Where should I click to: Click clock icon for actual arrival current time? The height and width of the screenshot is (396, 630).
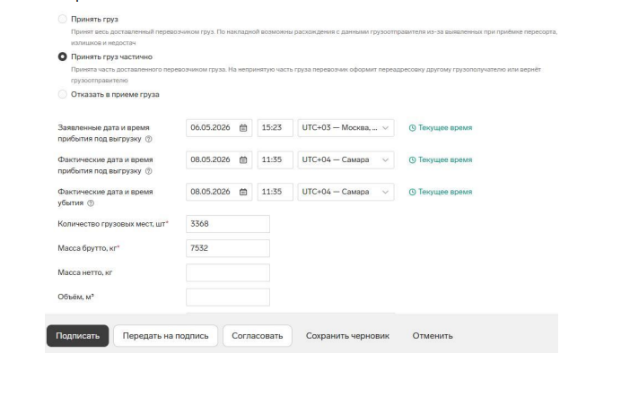click(x=412, y=160)
